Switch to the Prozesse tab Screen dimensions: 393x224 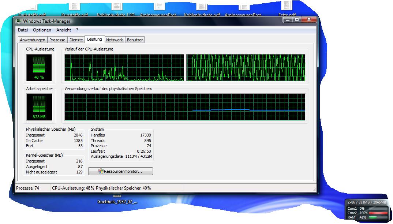(x=57, y=40)
